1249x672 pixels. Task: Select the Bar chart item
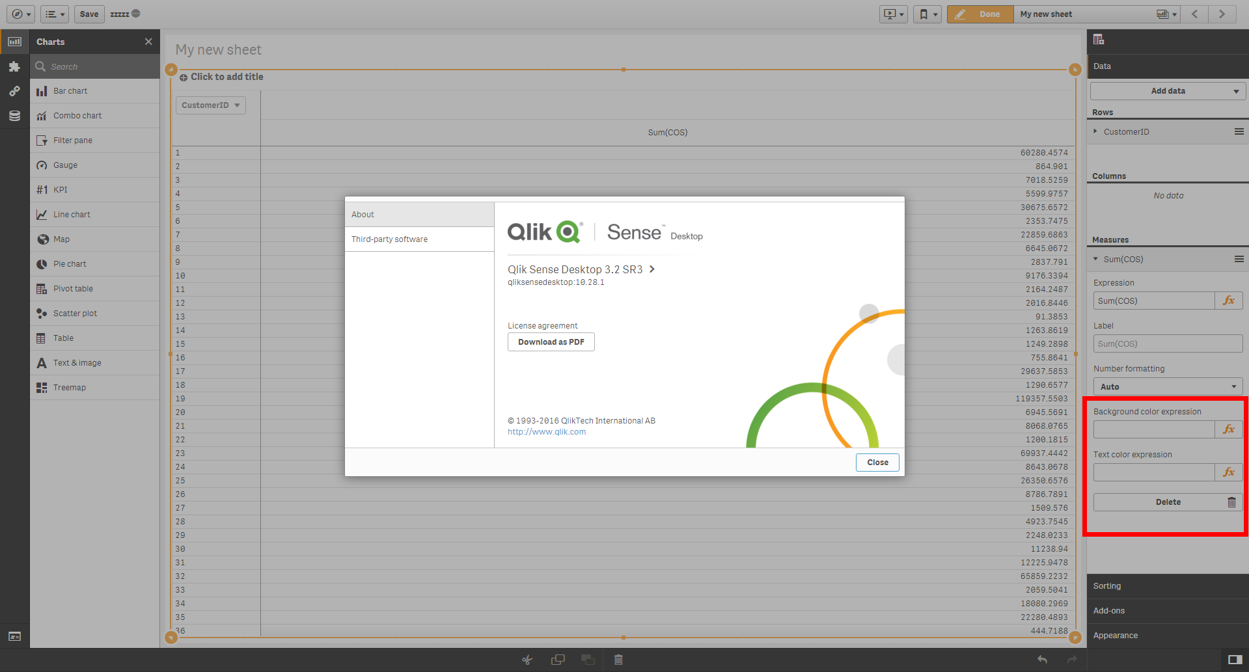tap(95, 91)
